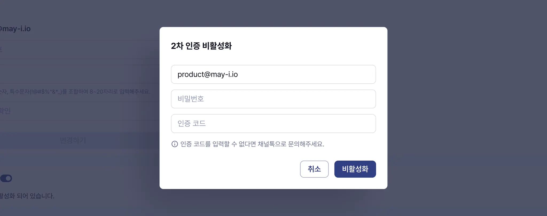This screenshot has height=216, width=547.
Task: Click the dimmed 활성화 되어 있습니다 status text
Action: pyautogui.click(x=27, y=196)
